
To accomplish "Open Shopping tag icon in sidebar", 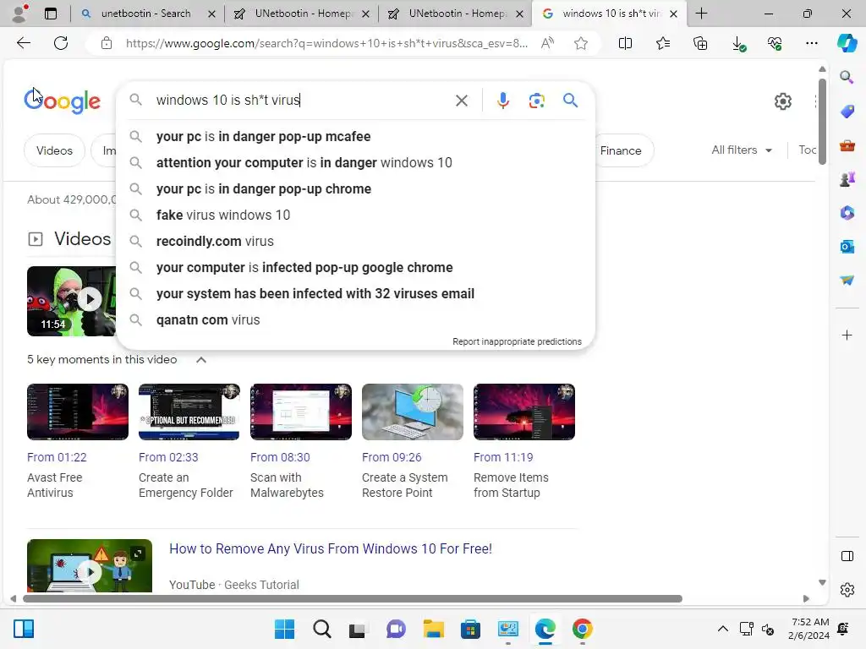I will [x=847, y=111].
